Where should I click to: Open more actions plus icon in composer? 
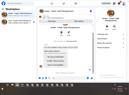[x=39, y=78]
